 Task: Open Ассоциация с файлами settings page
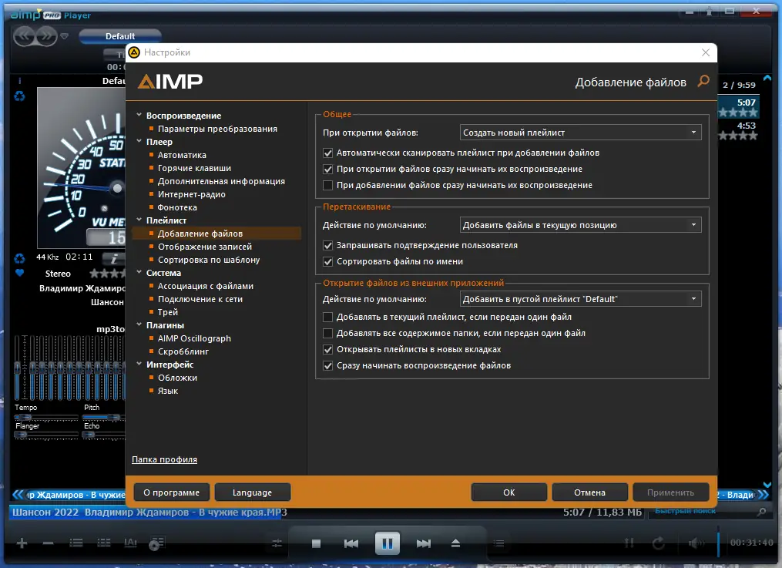coord(206,286)
